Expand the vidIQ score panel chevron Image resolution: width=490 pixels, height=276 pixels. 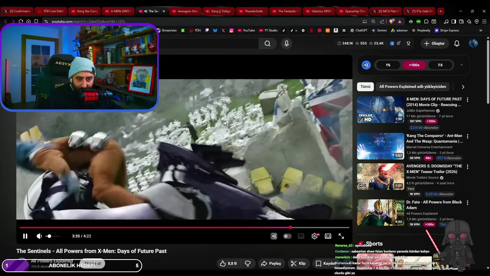pos(461,65)
